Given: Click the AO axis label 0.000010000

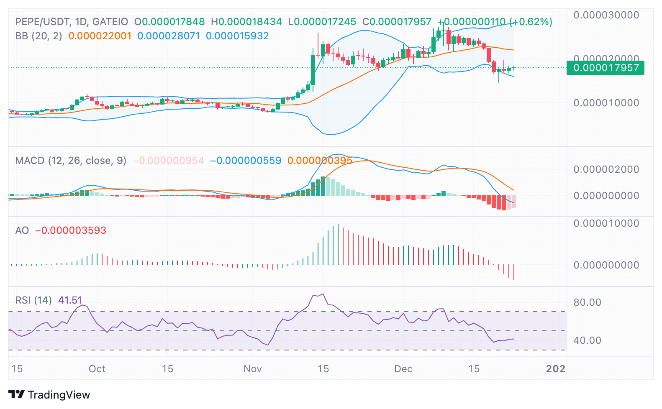Looking at the screenshot, I should click(x=606, y=223).
